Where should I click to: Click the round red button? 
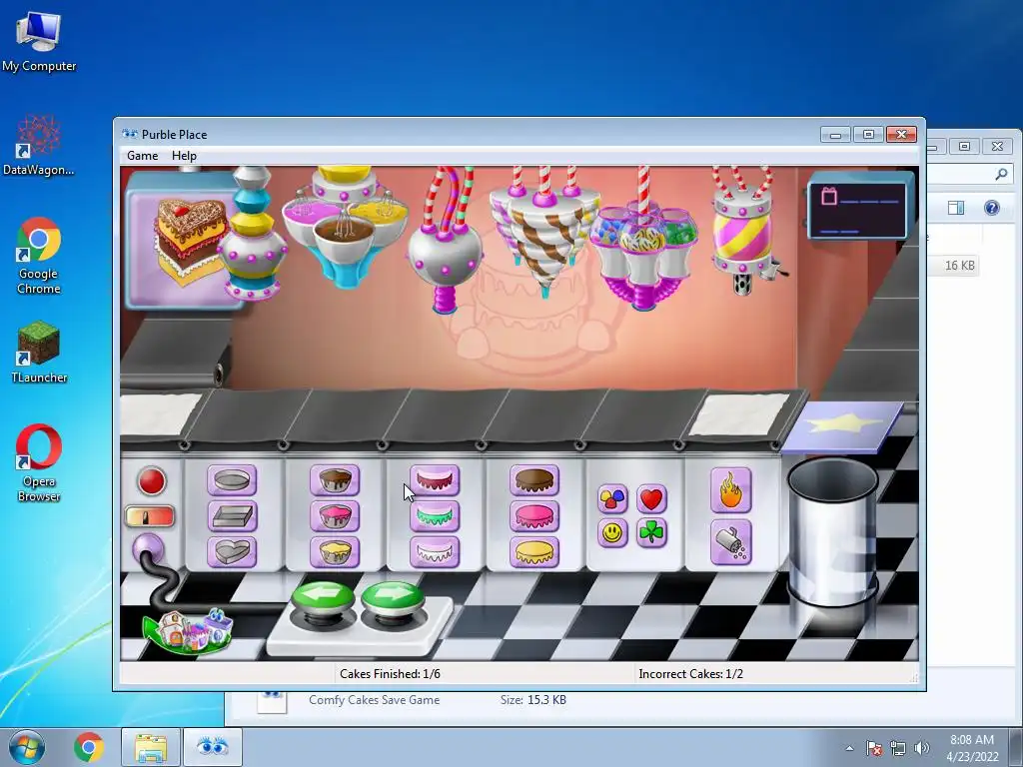click(x=152, y=481)
